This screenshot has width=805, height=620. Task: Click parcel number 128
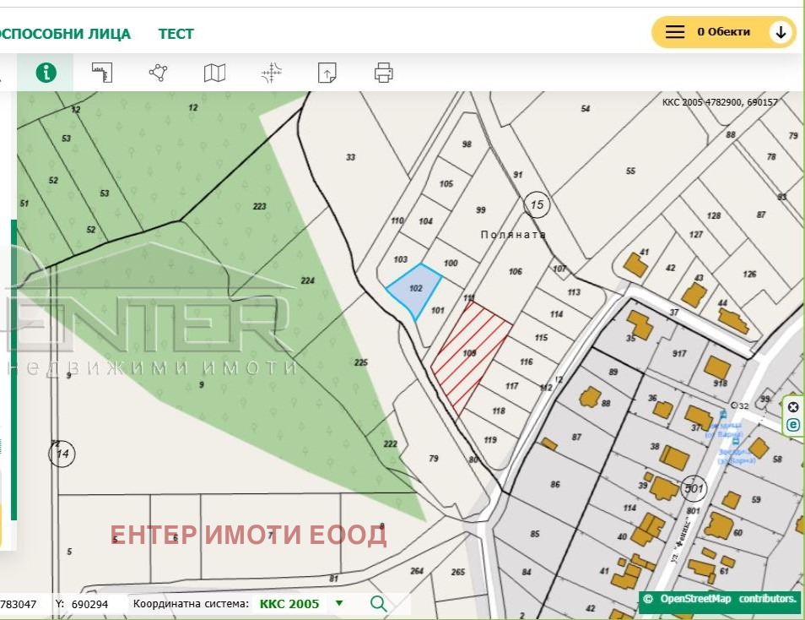tap(714, 215)
